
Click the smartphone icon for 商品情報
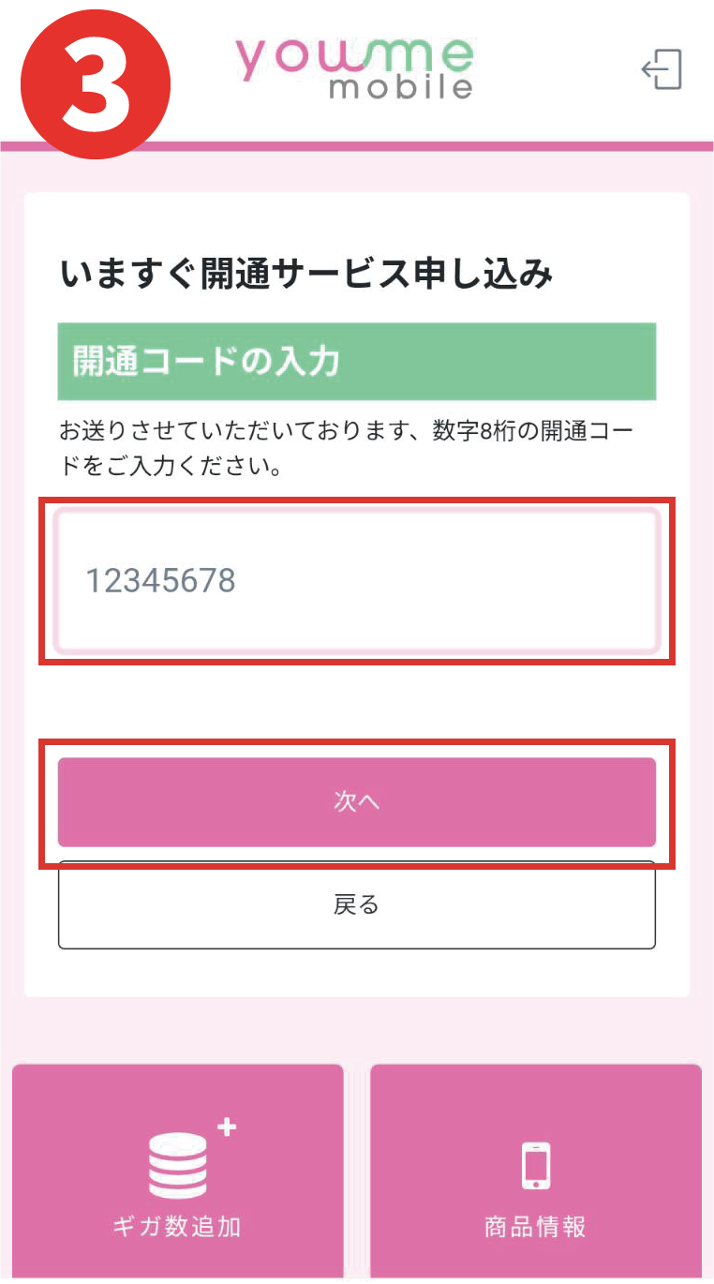(x=536, y=1165)
